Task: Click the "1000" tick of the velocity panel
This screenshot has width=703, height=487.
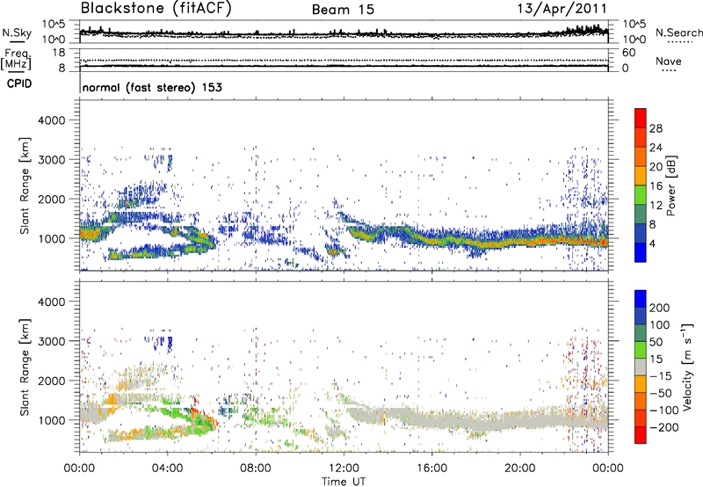Action: click(x=52, y=420)
